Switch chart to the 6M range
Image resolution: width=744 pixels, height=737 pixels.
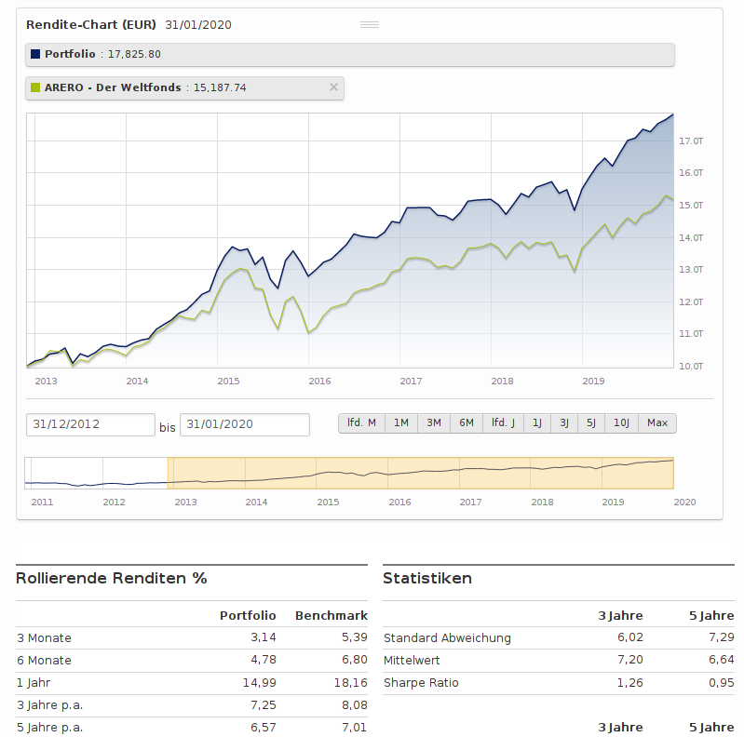click(x=467, y=423)
